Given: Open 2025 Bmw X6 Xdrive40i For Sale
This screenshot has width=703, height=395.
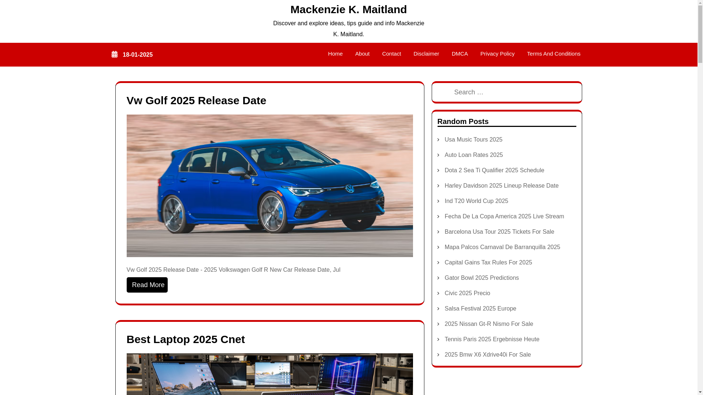Looking at the screenshot, I should coord(487,355).
